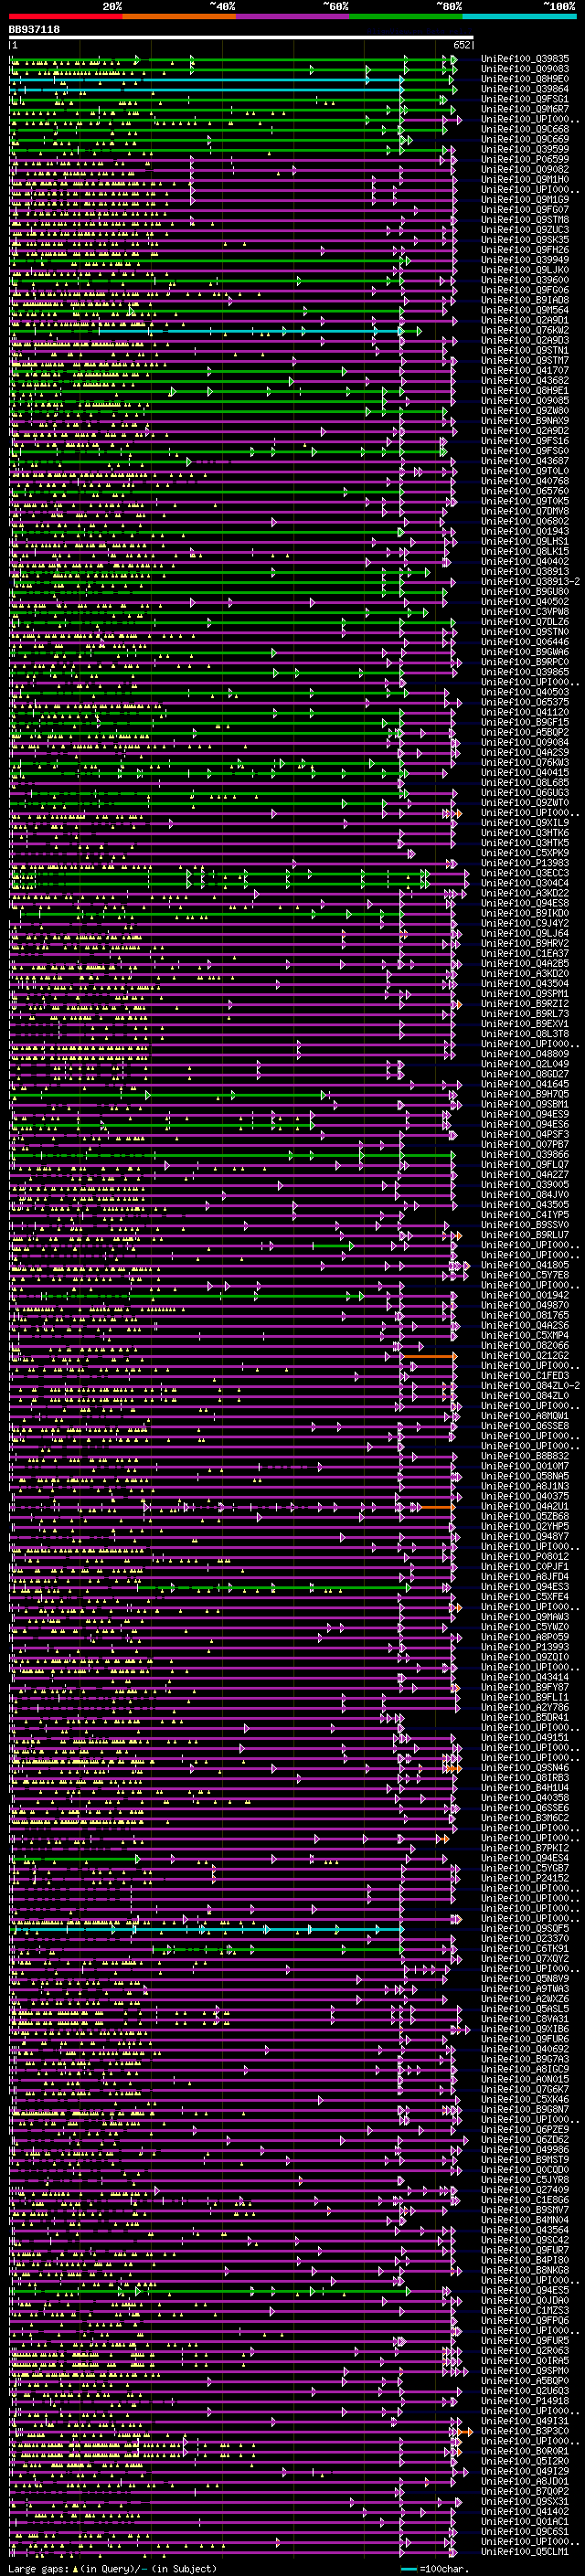Viewport: 585px width, 2576px height.
Task: Open hit UniRef100_Q09083
Action: click(525, 69)
